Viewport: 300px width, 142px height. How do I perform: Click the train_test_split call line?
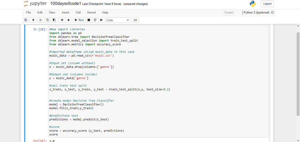[x=110, y=89]
